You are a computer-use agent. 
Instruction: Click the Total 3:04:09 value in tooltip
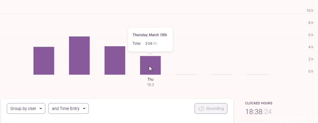(x=151, y=43)
